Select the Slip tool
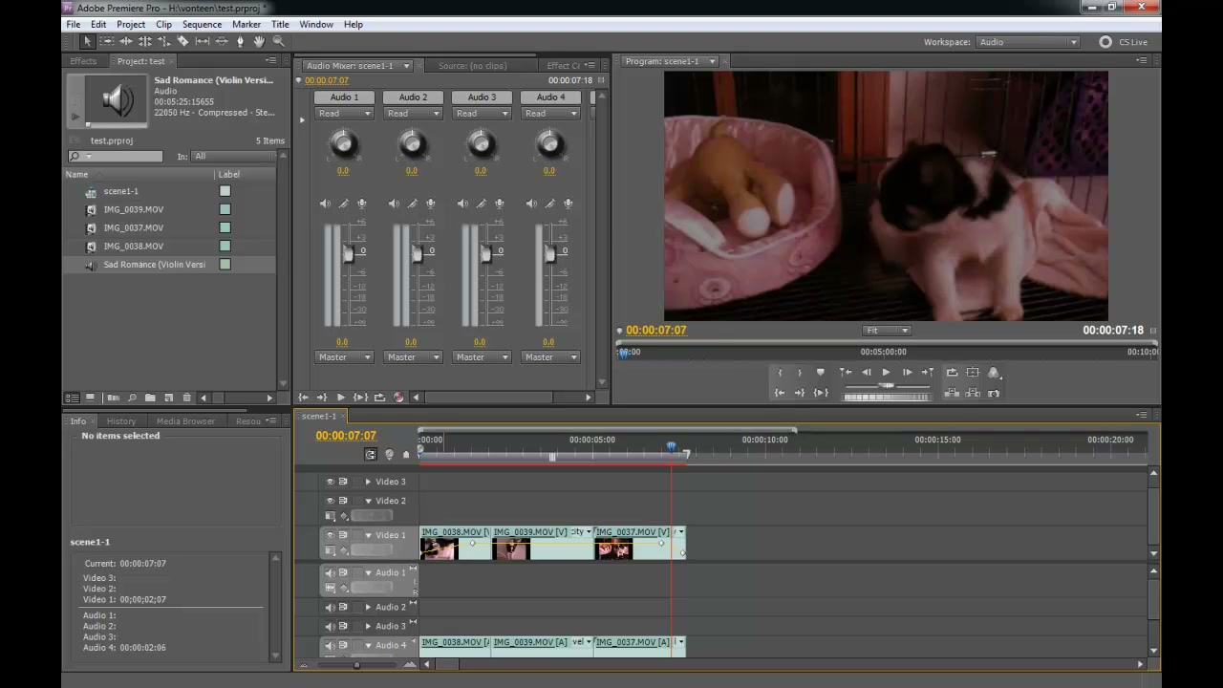Screen dimensions: 1223x688 203,41
